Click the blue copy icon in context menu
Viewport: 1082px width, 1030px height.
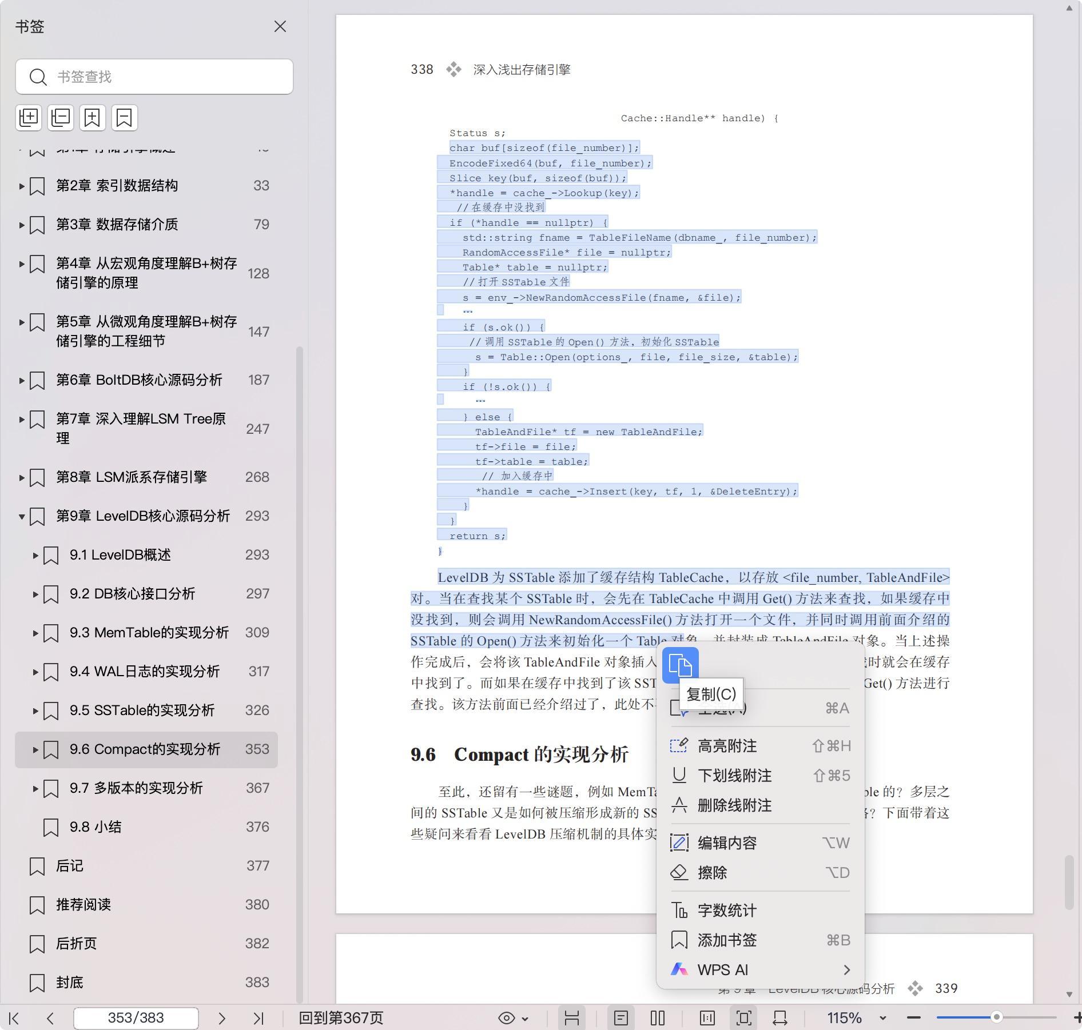[x=680, y=666]
